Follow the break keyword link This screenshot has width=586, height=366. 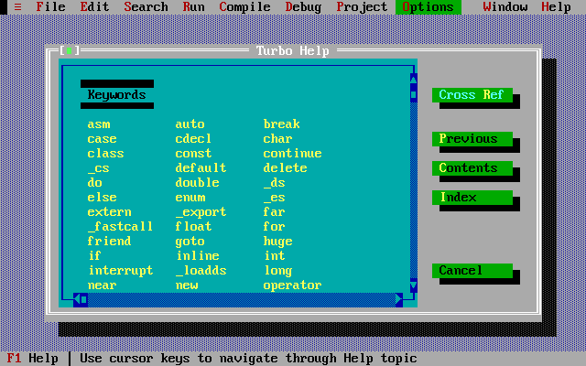point(281,124)
